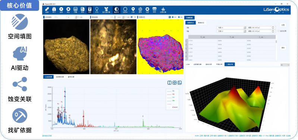Click the circular target rotate icon
Viewport: 298px width, 140px height.
pyautogui.click(x=140, y=9)
